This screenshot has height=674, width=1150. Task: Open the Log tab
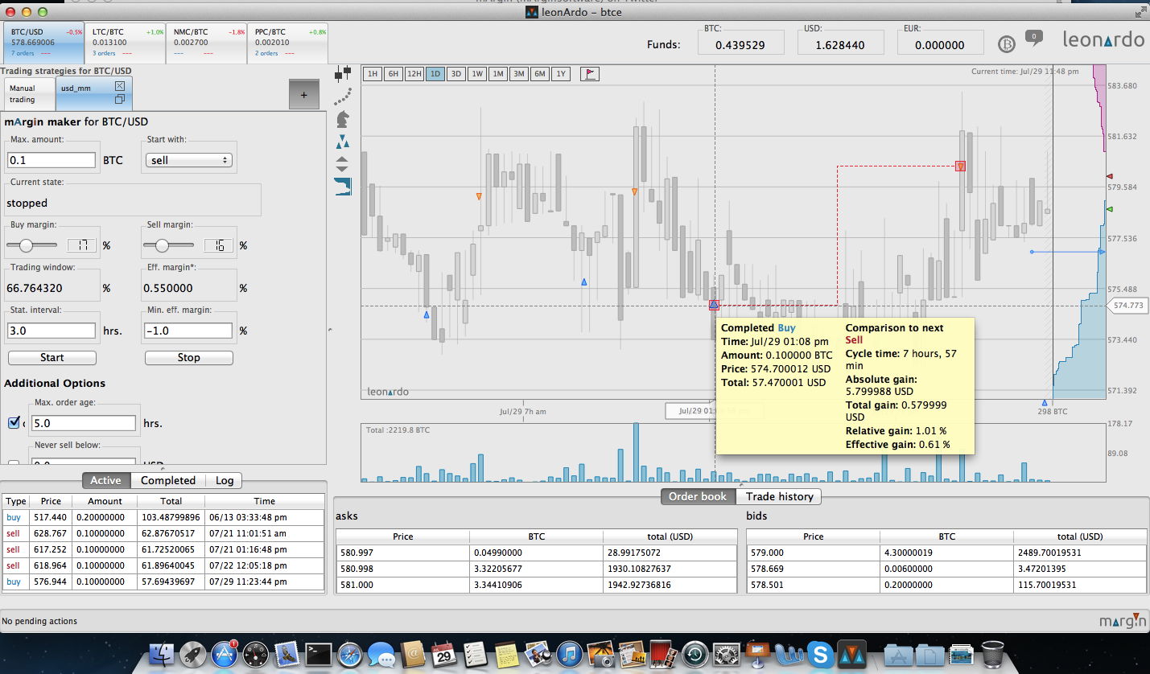click(x=225, y=480)
